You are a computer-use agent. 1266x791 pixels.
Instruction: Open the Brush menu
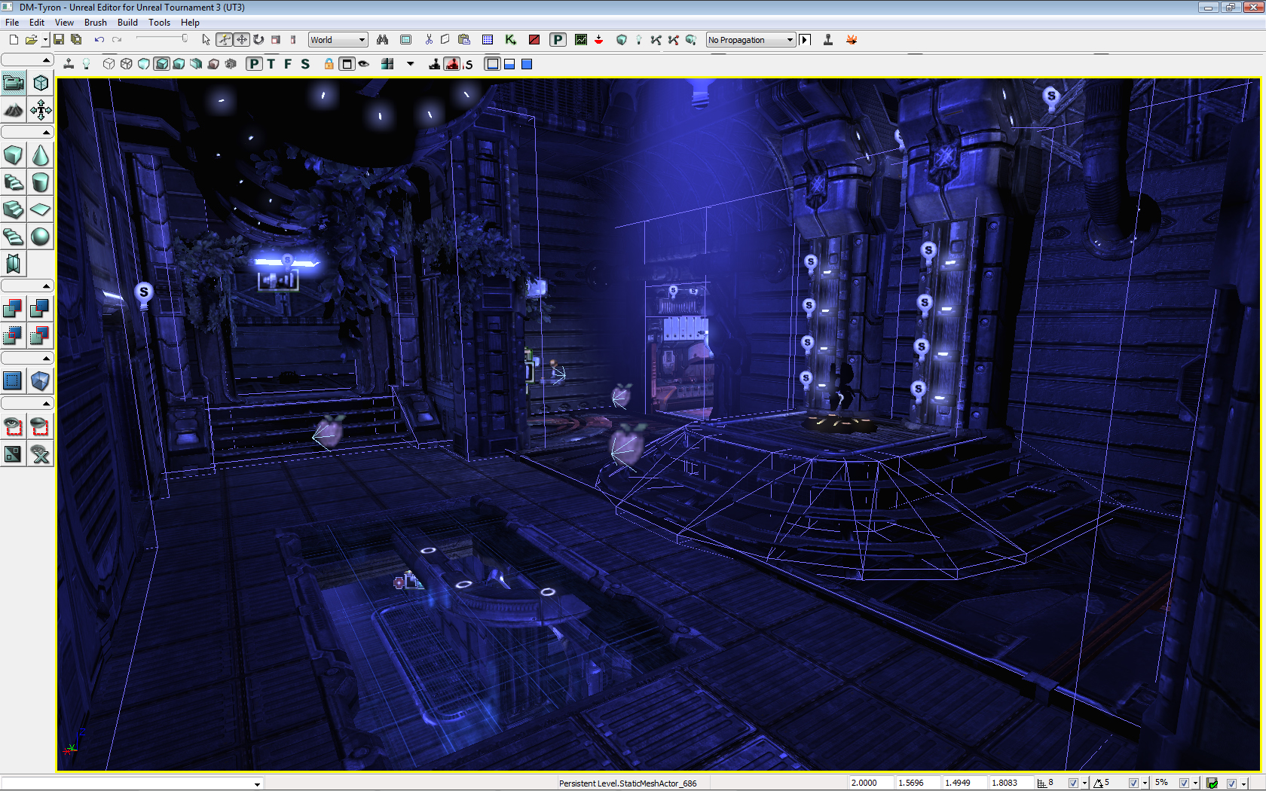[95, 23]
